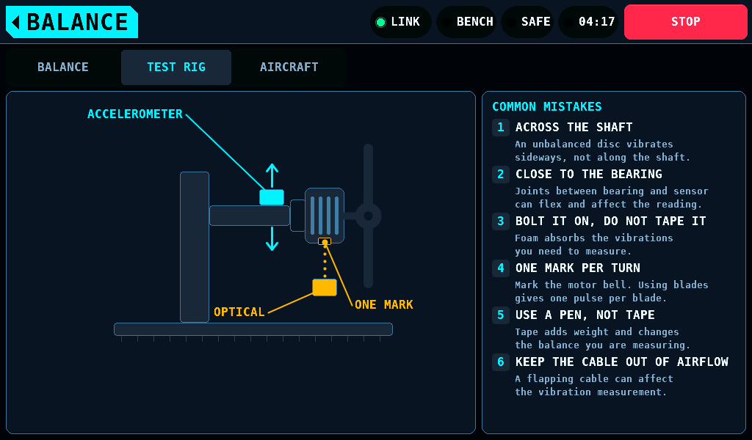This screenshot has width=752, height=440.
Task: Click the ONE MARK label
Action: (383, 304)
